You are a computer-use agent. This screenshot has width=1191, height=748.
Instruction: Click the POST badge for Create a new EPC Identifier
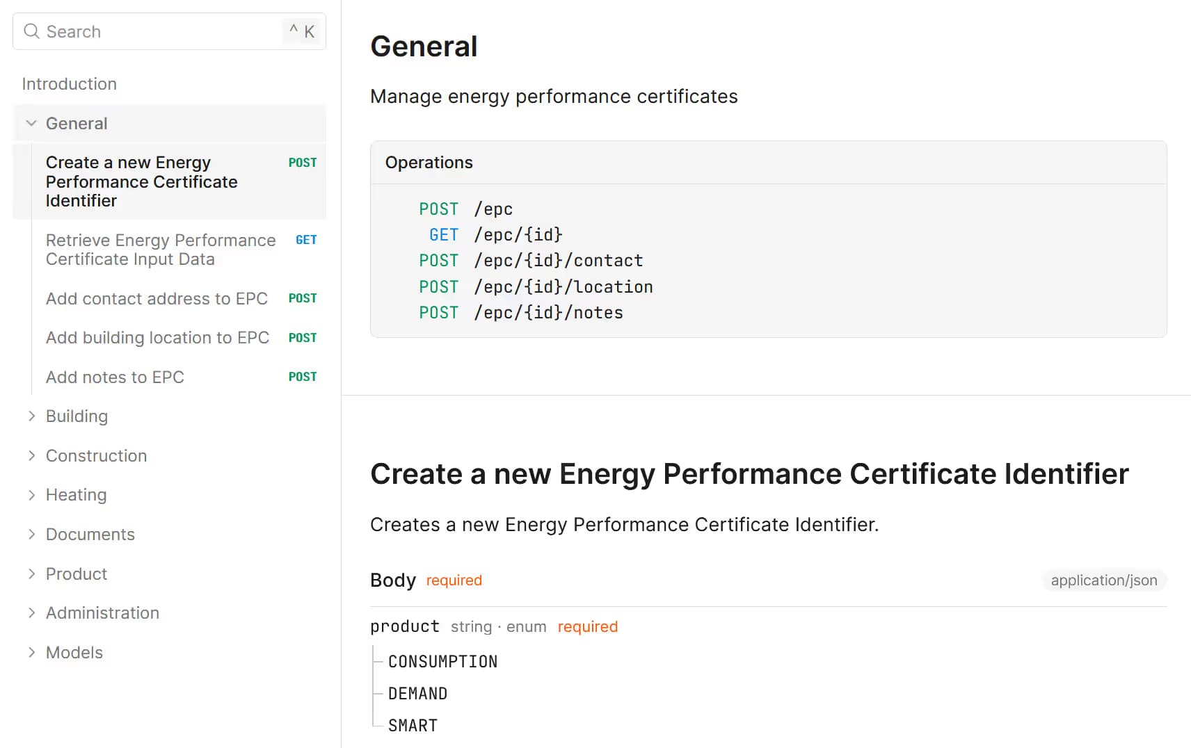click(302, 162)
